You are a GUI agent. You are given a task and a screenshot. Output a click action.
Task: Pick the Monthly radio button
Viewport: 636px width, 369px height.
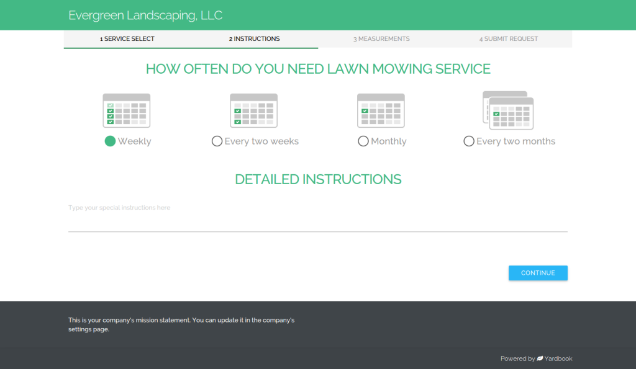(363, 141)
